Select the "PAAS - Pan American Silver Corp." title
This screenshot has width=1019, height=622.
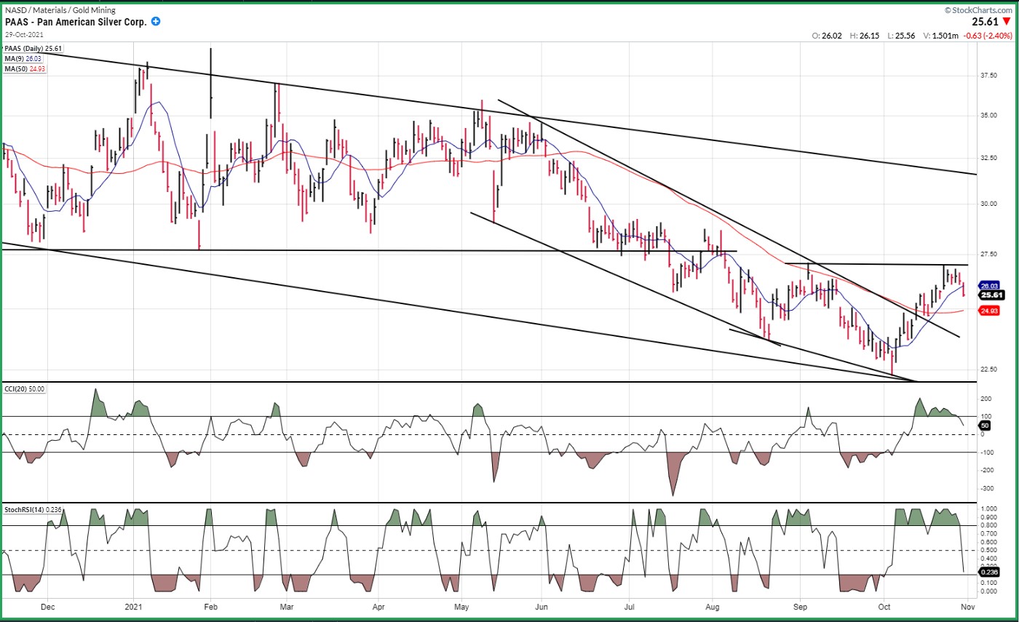[76, 23]
